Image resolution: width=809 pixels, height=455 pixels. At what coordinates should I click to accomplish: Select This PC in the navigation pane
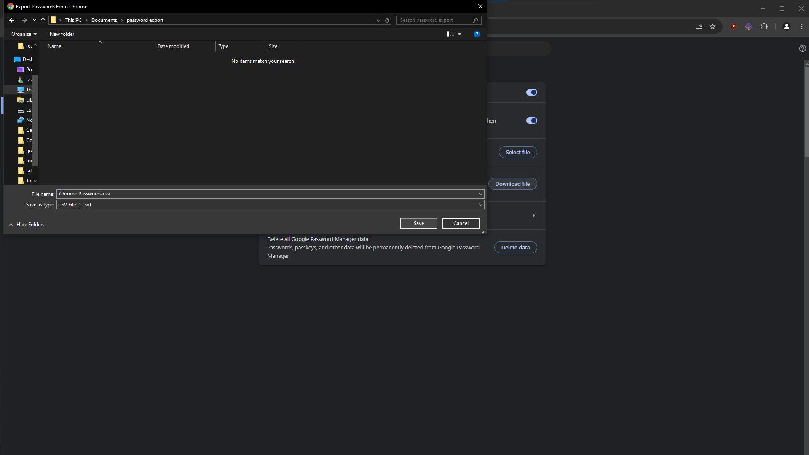(x=24, y=90)
